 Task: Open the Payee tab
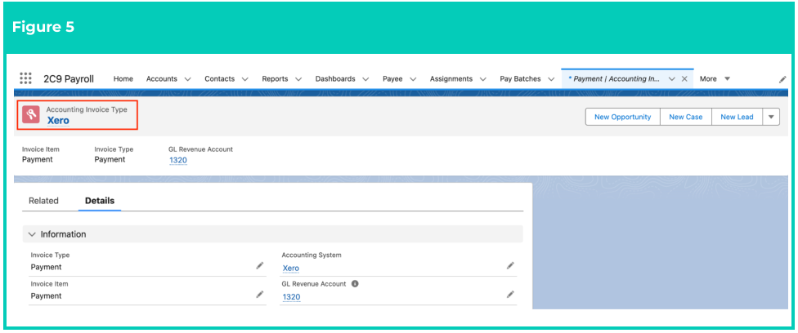pos(392,79)
